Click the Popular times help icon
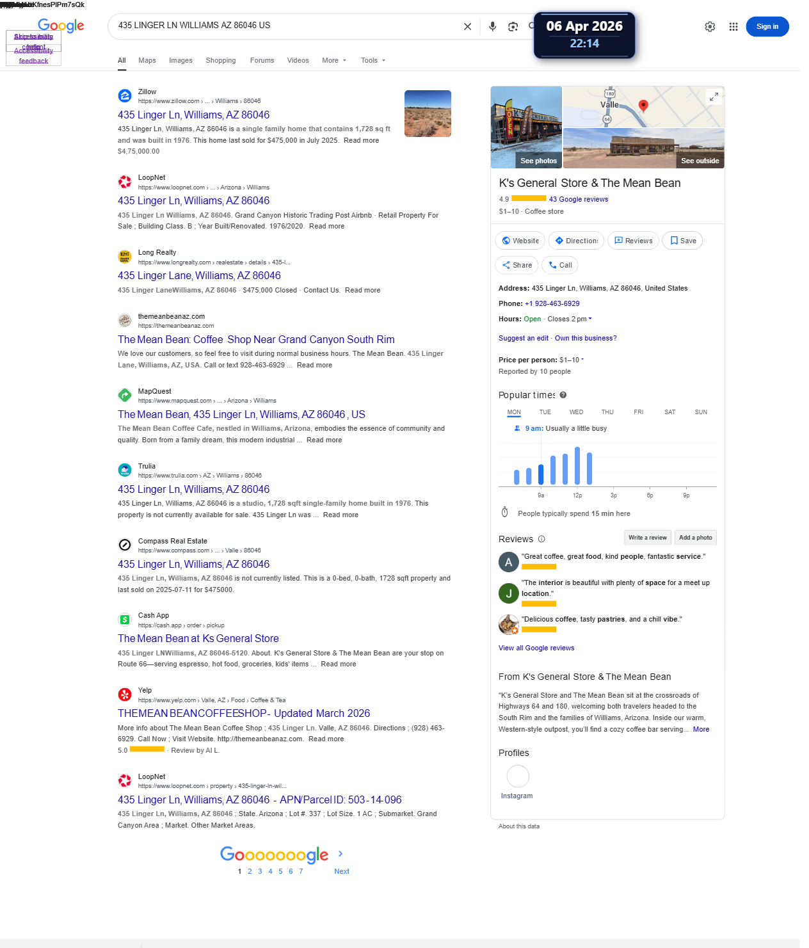This screenshot has width=809, height=948. click(x=563, y=395)
